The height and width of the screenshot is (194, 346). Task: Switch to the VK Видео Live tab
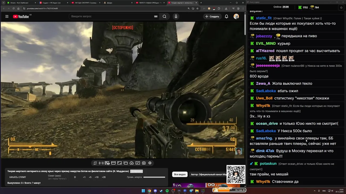click(x=53, y=3)
